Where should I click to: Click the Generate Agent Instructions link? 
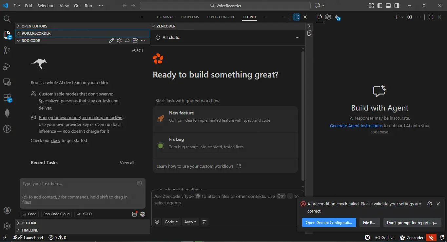coord(356,126)
